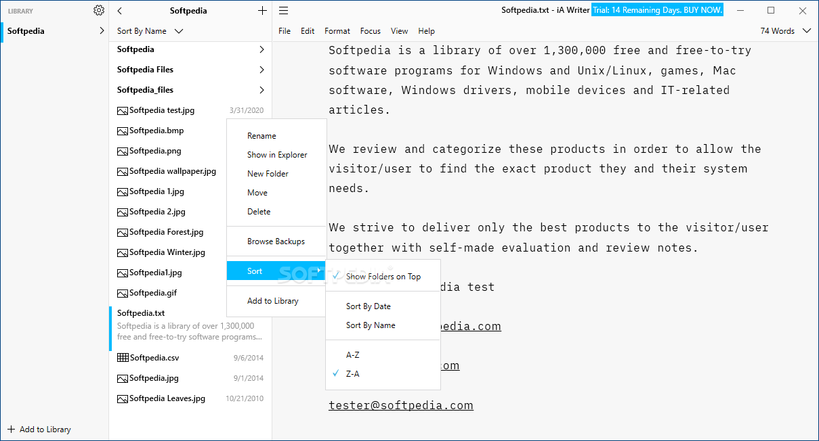Click image icon of Softpedia Winter.jpg
This screenshot has width=819, height=441.
coord(123,252)
